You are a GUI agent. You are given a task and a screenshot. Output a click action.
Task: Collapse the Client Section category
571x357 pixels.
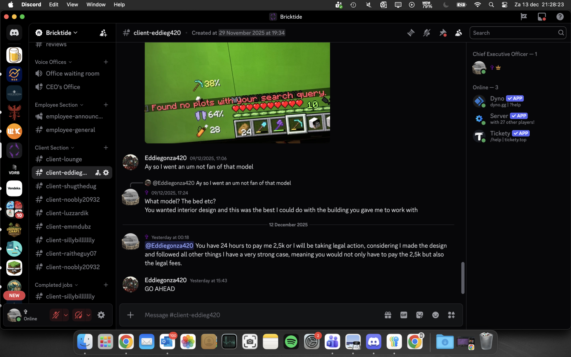coord(54,148)
